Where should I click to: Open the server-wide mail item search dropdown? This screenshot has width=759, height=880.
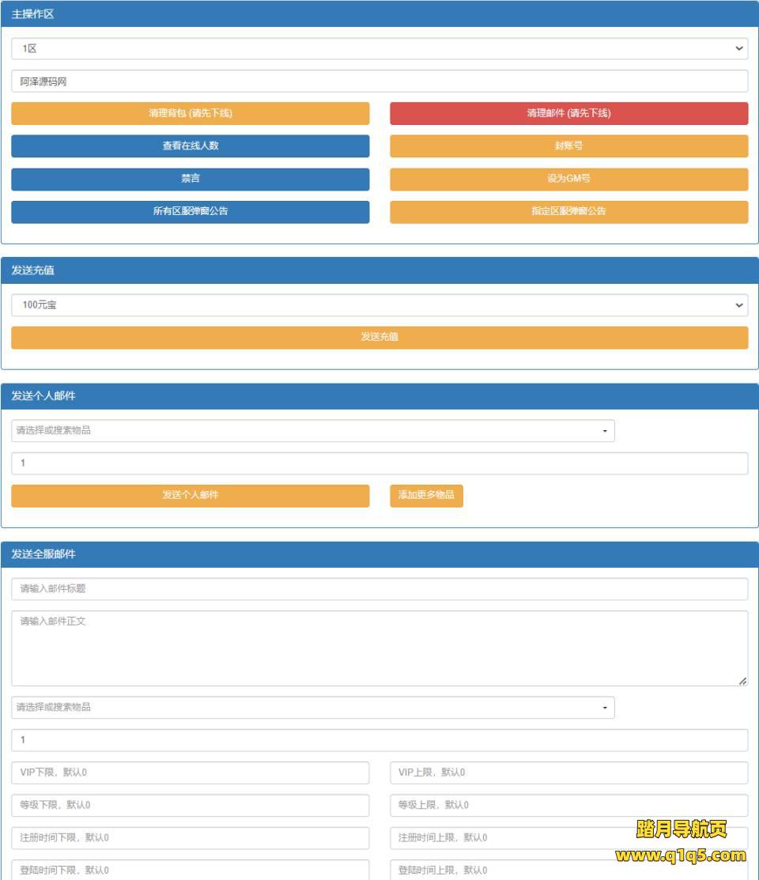pos(312,708)
